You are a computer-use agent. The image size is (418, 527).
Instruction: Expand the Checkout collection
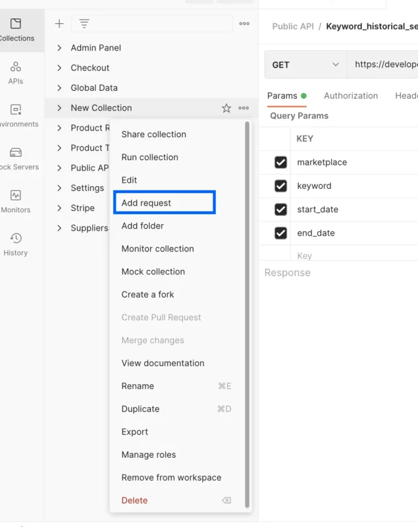coord(59,68)
